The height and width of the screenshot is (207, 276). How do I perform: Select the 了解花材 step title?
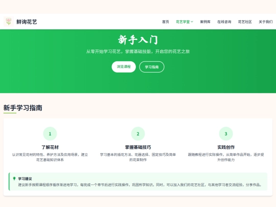(50, 147)
